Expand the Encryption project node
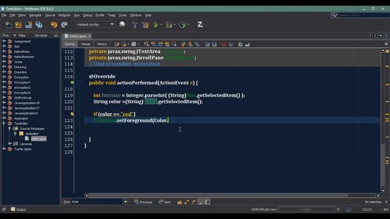The width and height of the screenshot is (390, 219). [4, 77]
